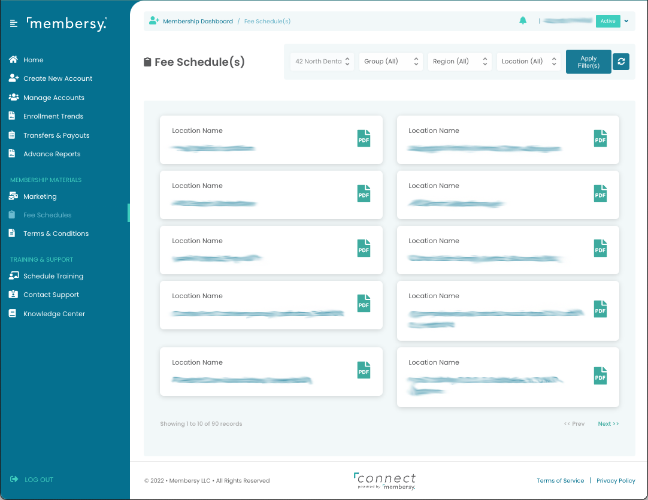
Task: Open PDF icon in last left card
Action: point(364,370)
